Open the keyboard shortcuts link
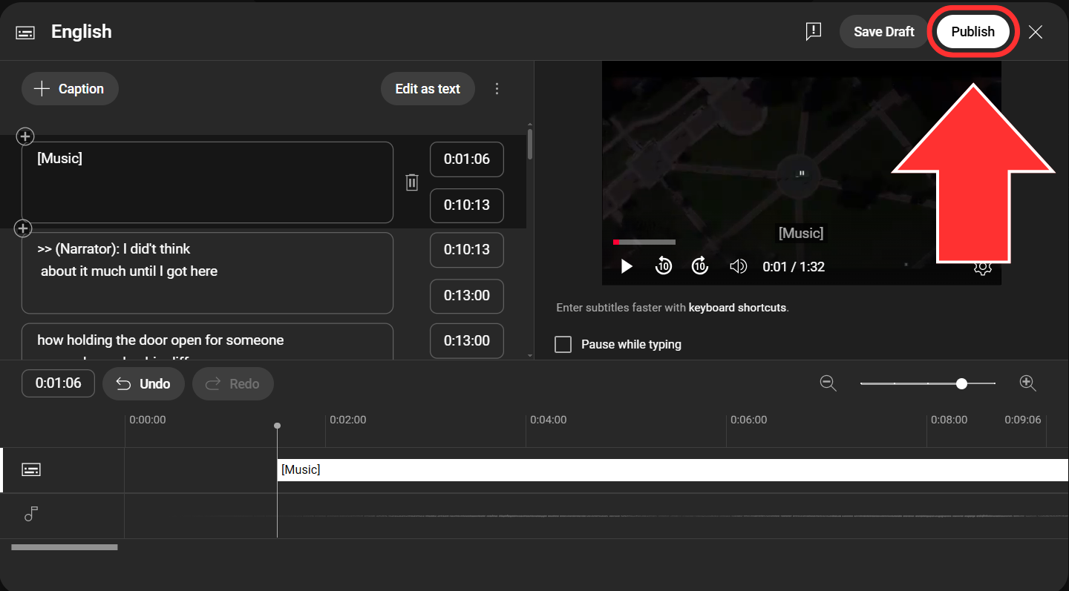This screenshot has width=1069, height=591. click(x=737, y=308)
